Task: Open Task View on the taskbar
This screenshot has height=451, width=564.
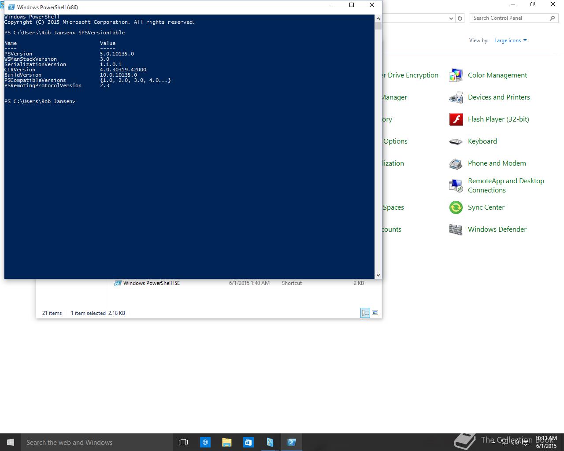Action: click(x=183, y=442)
